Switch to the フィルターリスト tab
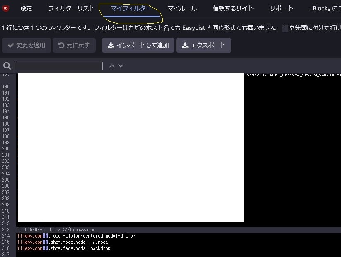The image size is (341, 257). click(71, 8)
